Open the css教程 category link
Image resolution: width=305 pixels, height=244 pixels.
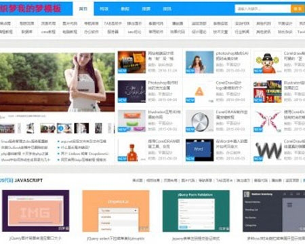pyautogui.click(x=48, y=32)
